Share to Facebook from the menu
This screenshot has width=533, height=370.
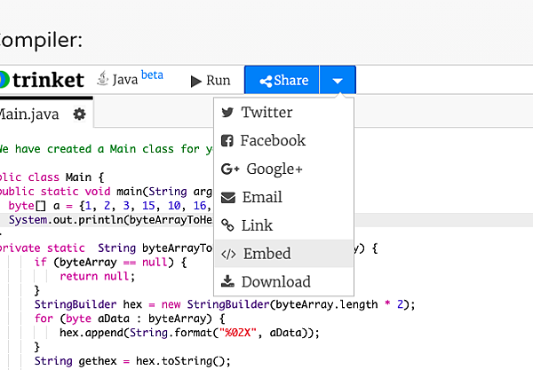284,140
